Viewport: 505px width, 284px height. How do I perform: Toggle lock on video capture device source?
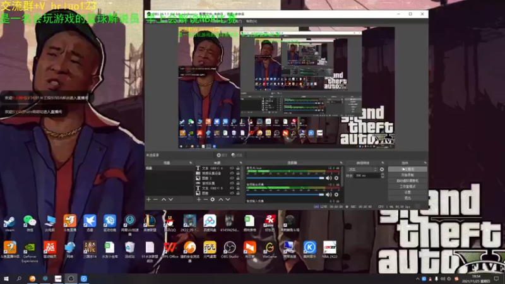[x=238, y=173]
